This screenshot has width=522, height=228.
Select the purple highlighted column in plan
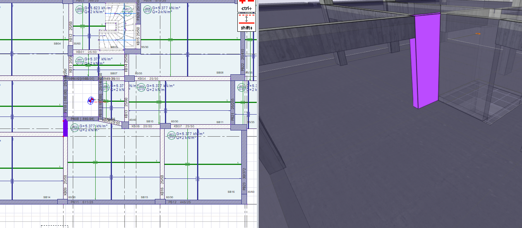65,128
